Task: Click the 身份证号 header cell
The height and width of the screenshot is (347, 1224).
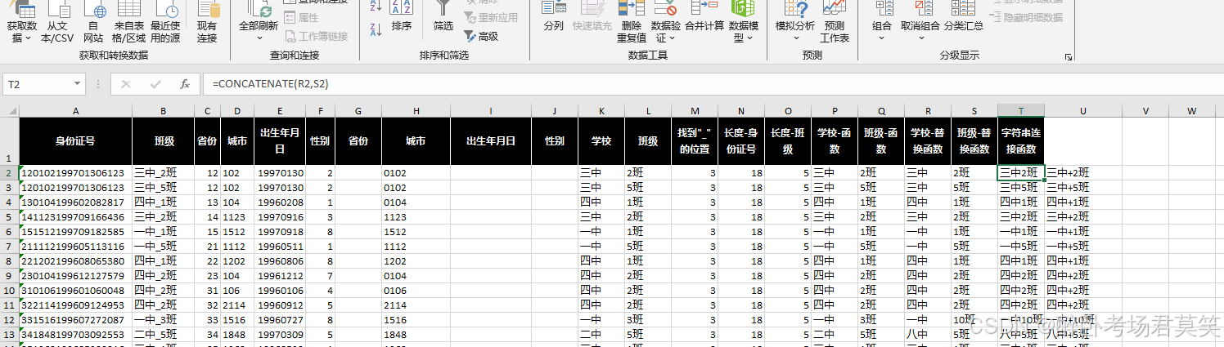Action: click(75, 140)
